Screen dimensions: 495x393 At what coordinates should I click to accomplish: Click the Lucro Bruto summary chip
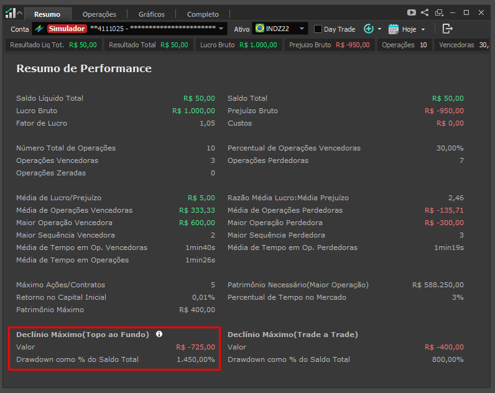pos(238,45)
